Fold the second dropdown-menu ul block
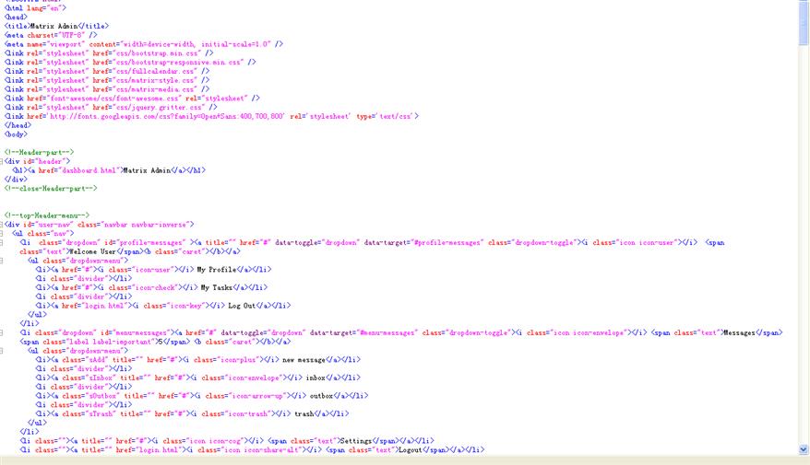 [x=3, y=350]
